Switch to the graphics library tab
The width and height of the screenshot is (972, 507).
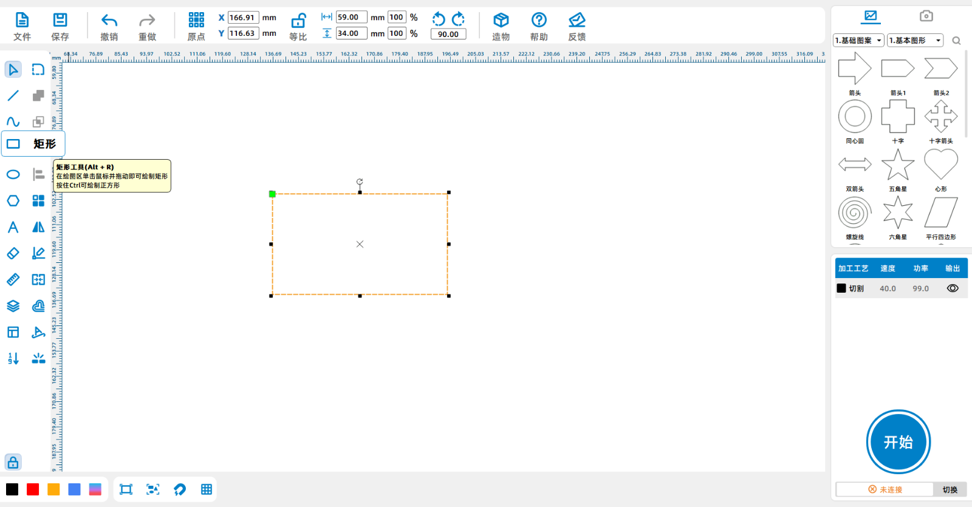tap(871, 16)
